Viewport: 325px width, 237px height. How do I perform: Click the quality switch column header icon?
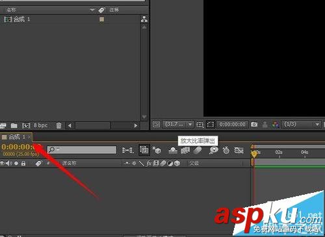click(141, 163)
